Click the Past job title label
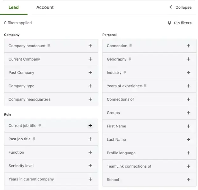The height and width of the screenshot is (190, 198). [x=19, y=139]
